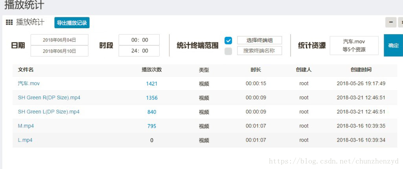Set the start time field 00:00
The width and height of the screenshot is (403, 169).
click(139, 40)
